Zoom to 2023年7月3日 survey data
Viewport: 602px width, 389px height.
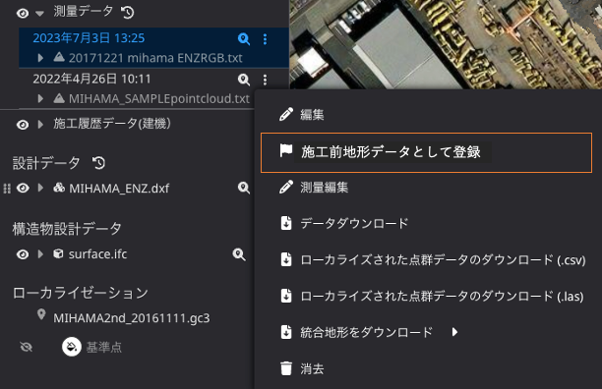click(x=244, y=38)
